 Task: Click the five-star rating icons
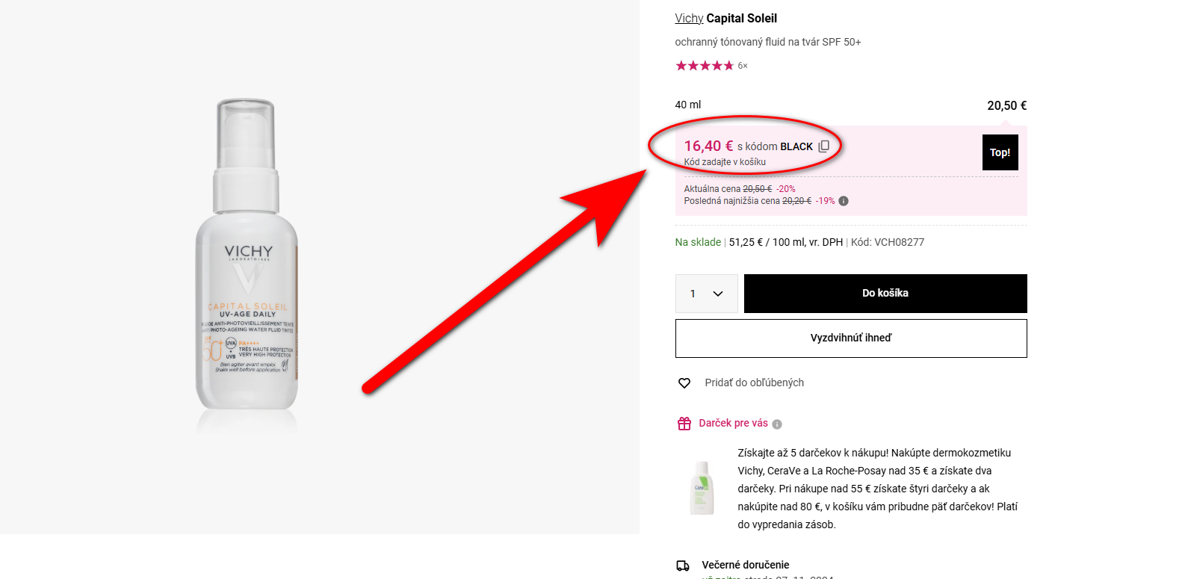click(x=705, y=66)
